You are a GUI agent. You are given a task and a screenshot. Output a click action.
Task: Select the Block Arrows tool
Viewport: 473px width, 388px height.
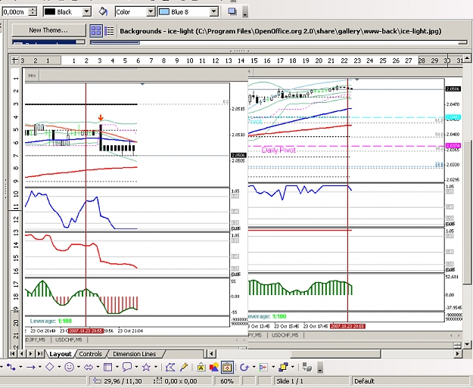89,367
